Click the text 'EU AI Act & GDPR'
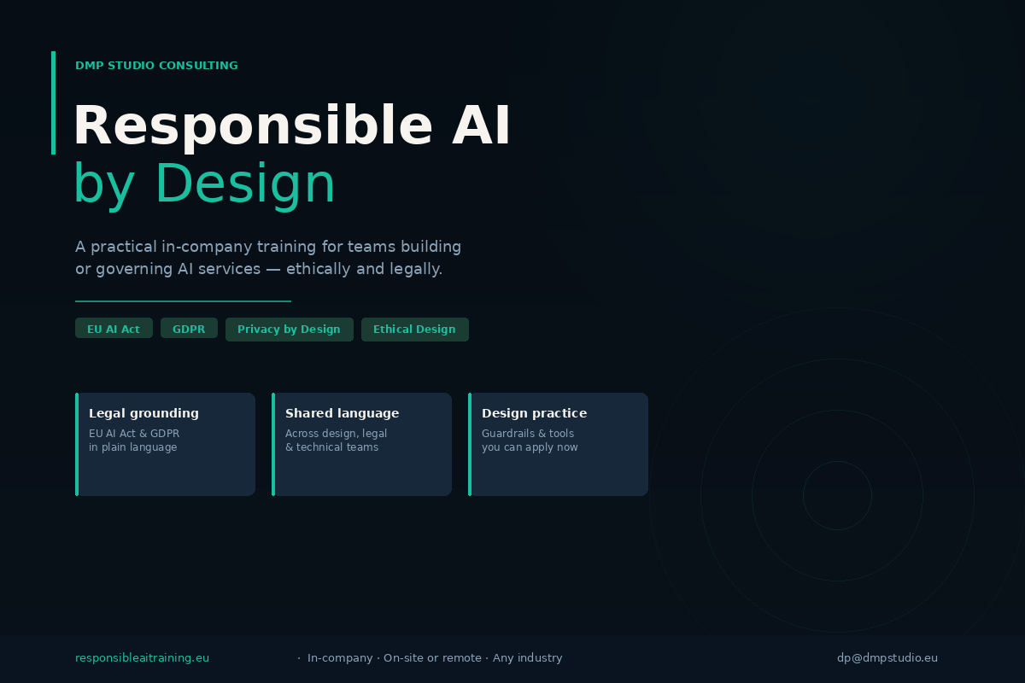1025x683 pixels. point(134,434)
